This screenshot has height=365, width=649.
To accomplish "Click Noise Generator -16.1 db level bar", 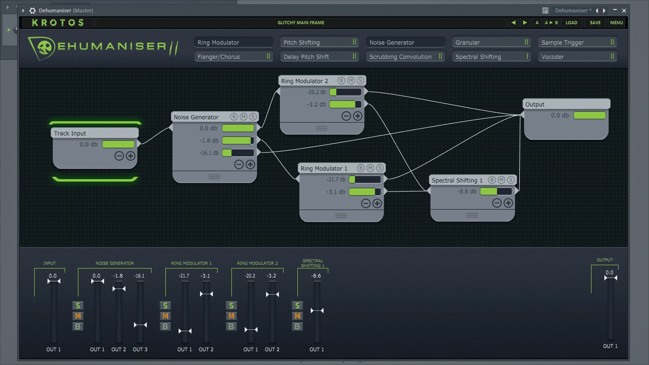I will [238, 153].
